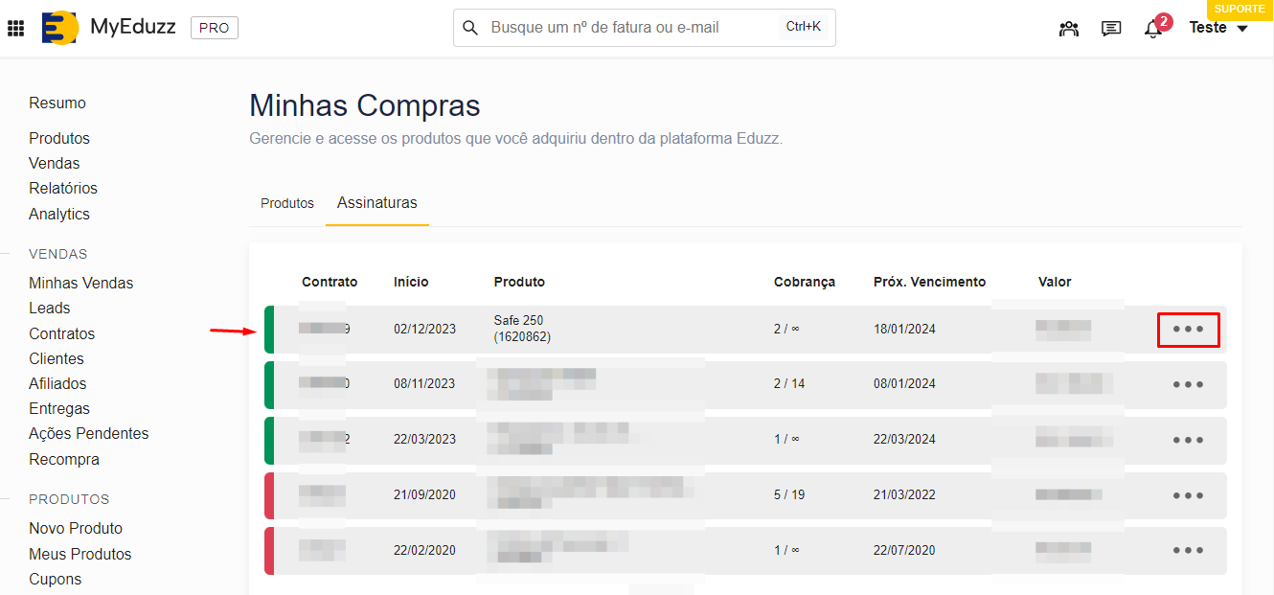Open Relatórios in the sidebar
The width and height of the screenshot is (1274, 595).
tap(63, 188)
